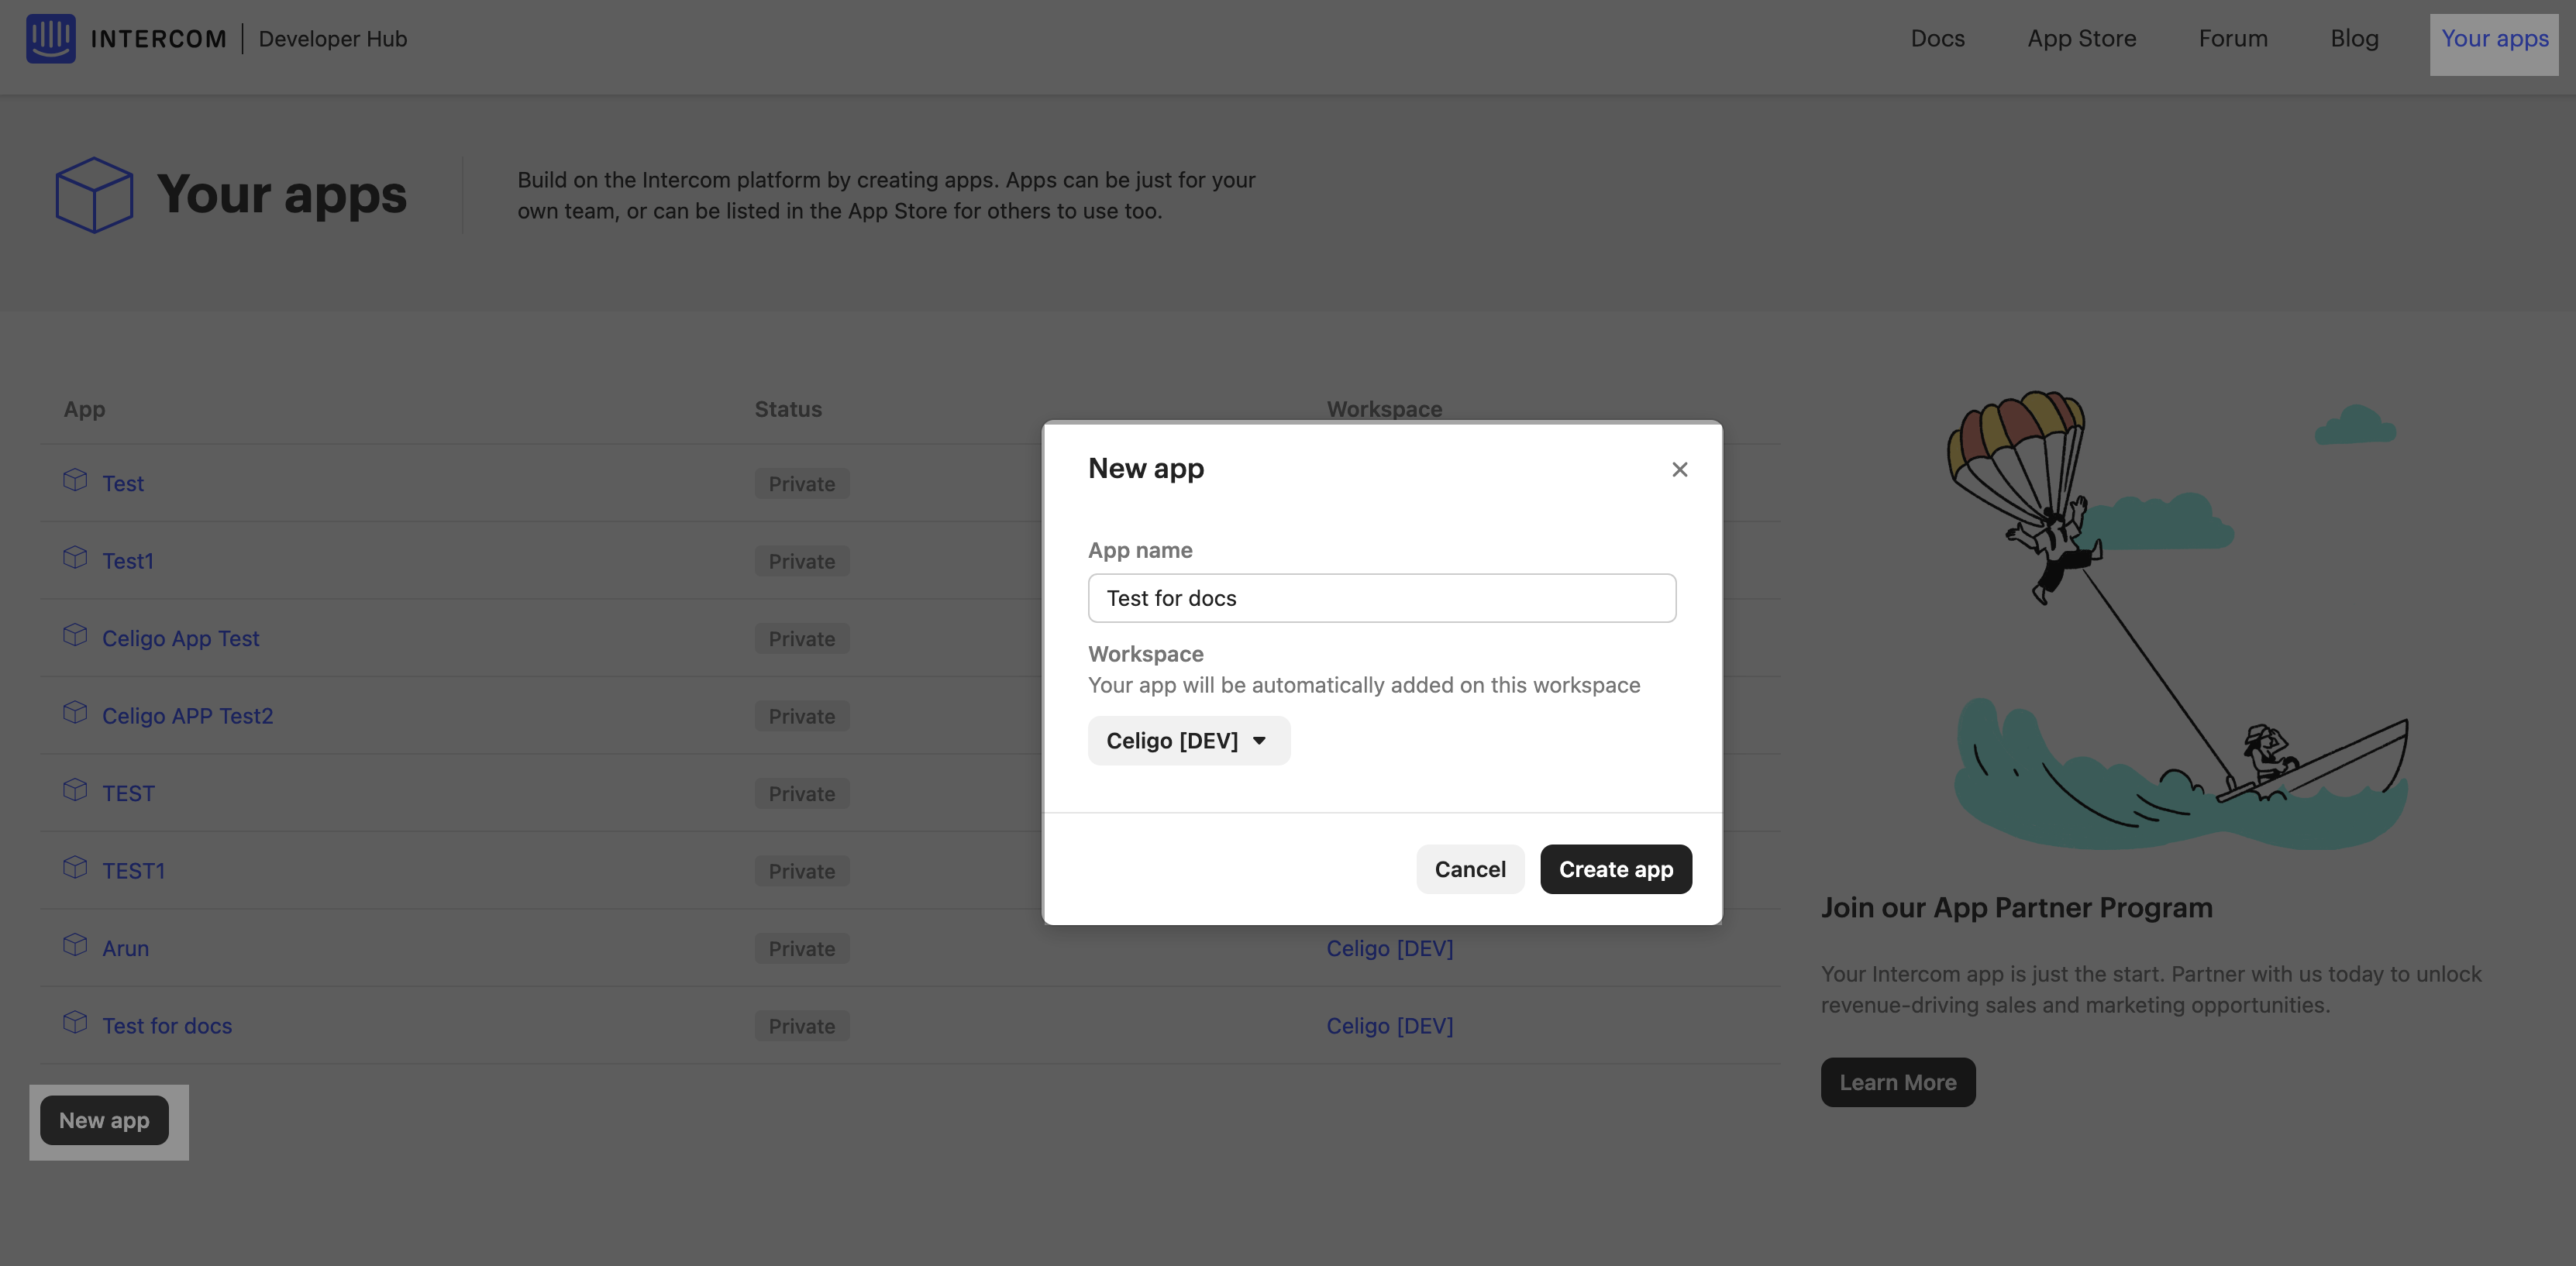Open the Arun app link
2576x1266 pixels.
126,948
